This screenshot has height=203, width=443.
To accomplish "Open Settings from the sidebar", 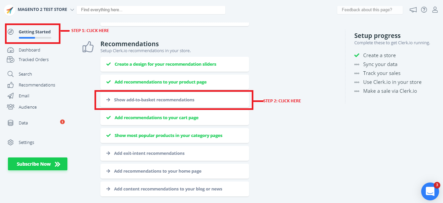I will 26,143.
